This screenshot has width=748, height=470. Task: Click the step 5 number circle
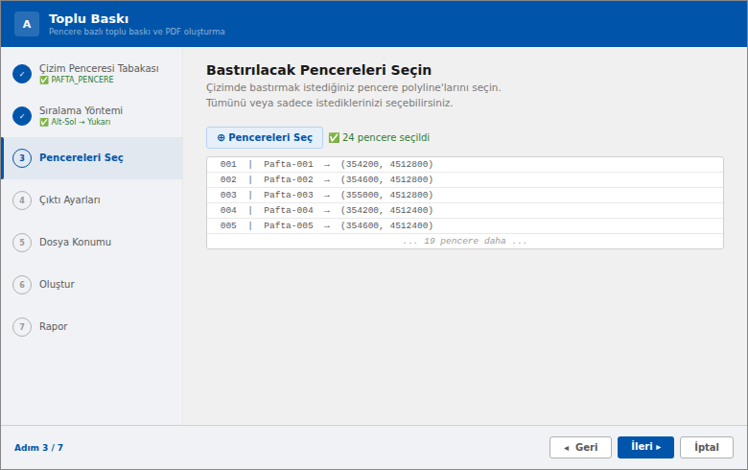pyautogui.click(x=22, y=243)
